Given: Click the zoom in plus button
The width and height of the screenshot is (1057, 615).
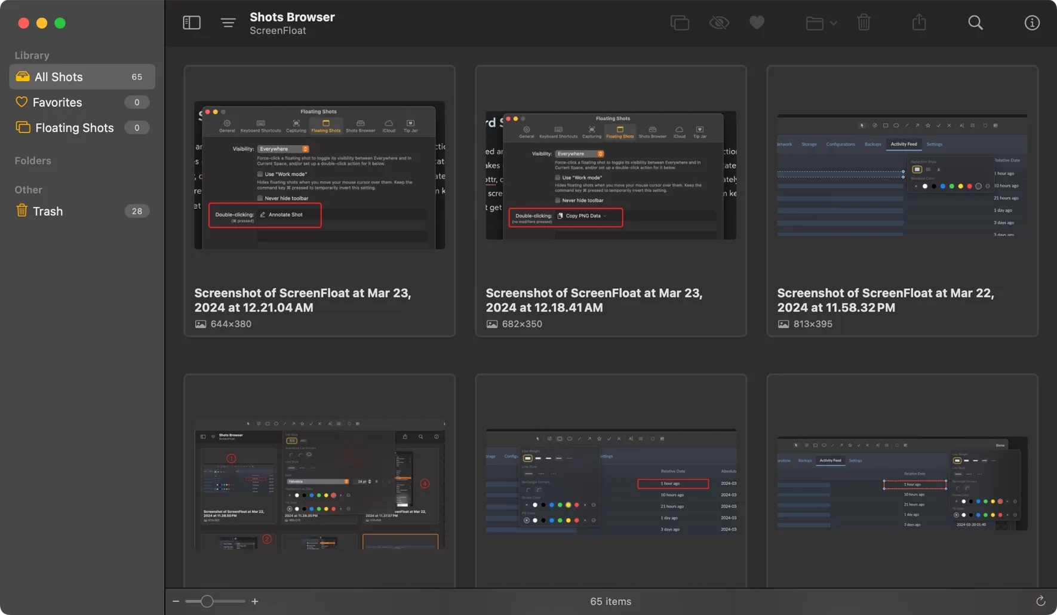Looking at the screenshot, I should tap(254, 601).
